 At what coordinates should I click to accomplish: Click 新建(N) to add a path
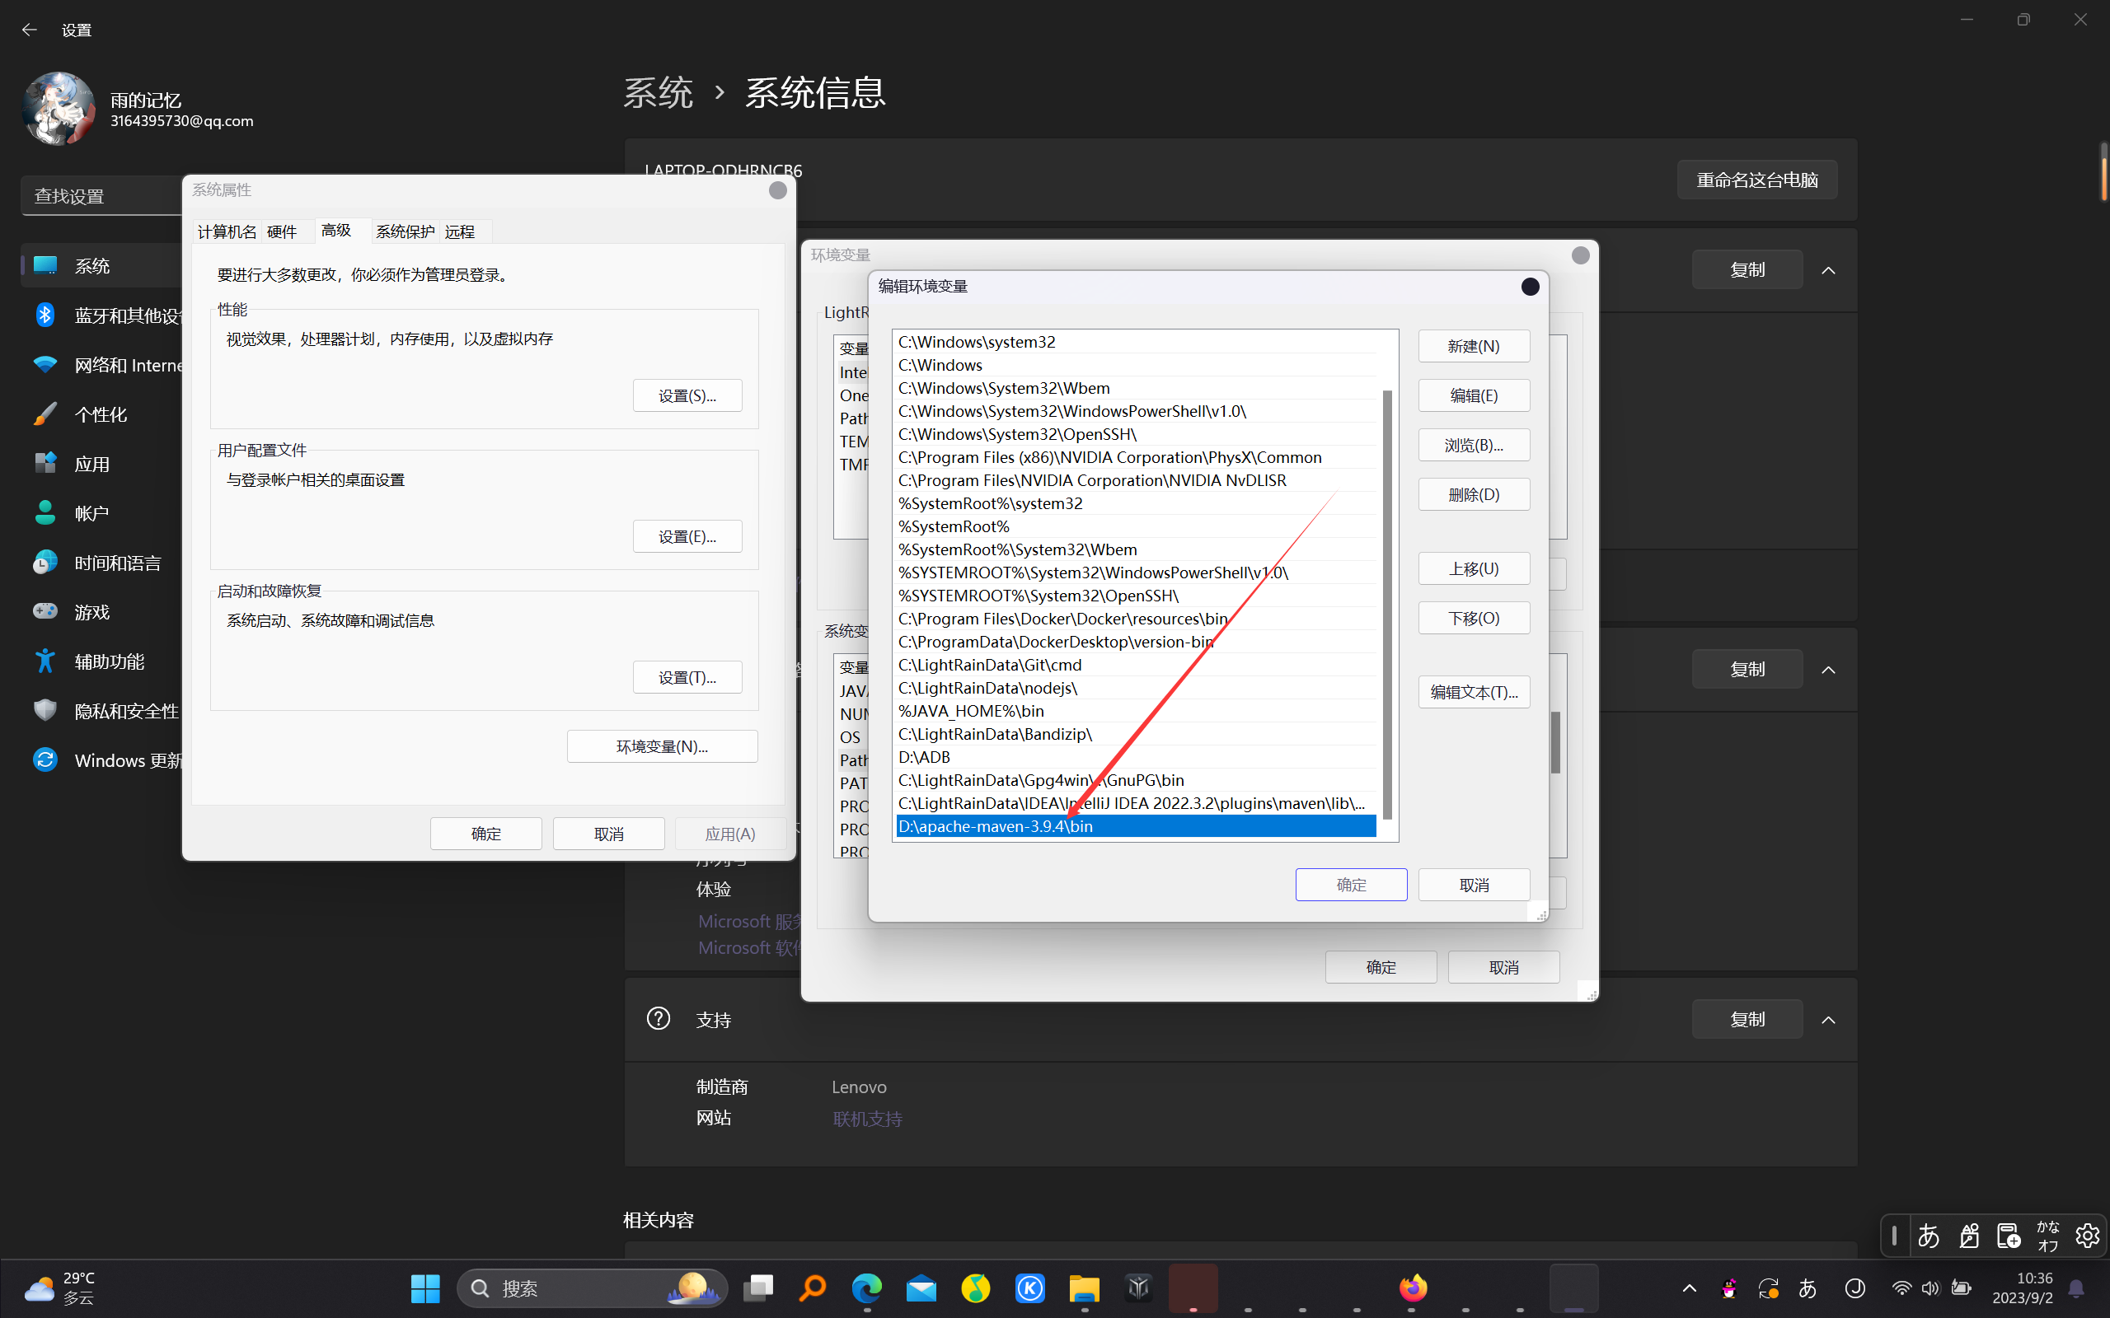[x=1474, y=346]
